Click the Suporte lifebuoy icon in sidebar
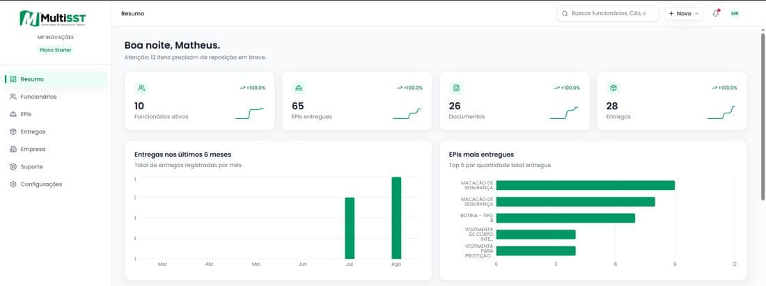The image size is (766, 286). tap(13, 167)
